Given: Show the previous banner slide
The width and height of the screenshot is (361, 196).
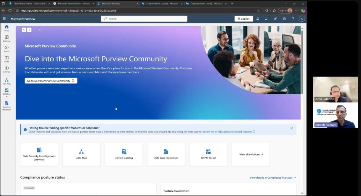Looking at the screenshot, I should (24, 30).
